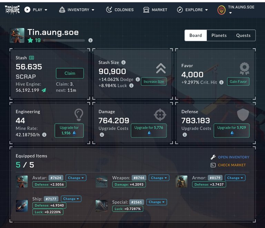Upgrade Engineering for 1,936

[69, 130]
